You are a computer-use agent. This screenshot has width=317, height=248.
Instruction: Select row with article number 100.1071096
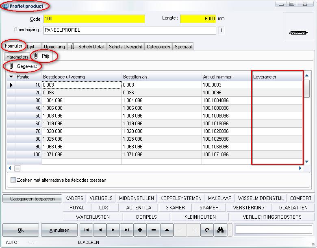click(x=155, y=154)
